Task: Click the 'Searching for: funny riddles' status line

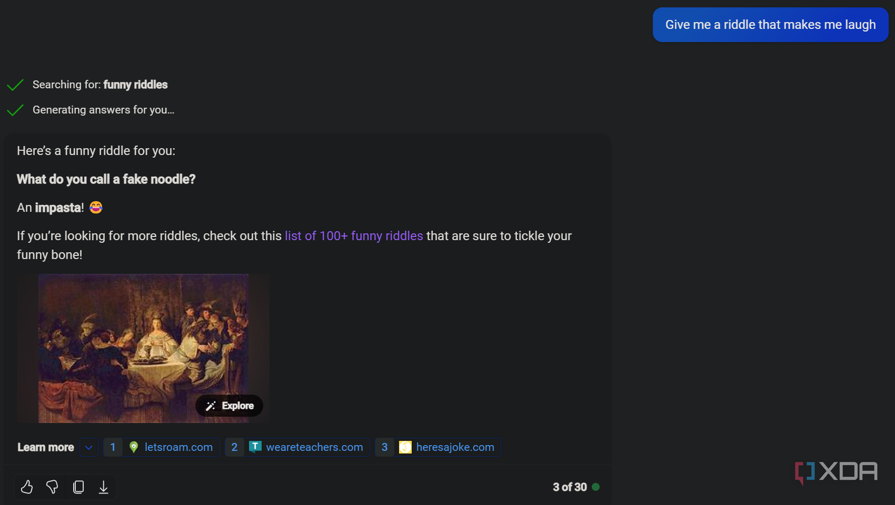Action: tap(100, 85)
